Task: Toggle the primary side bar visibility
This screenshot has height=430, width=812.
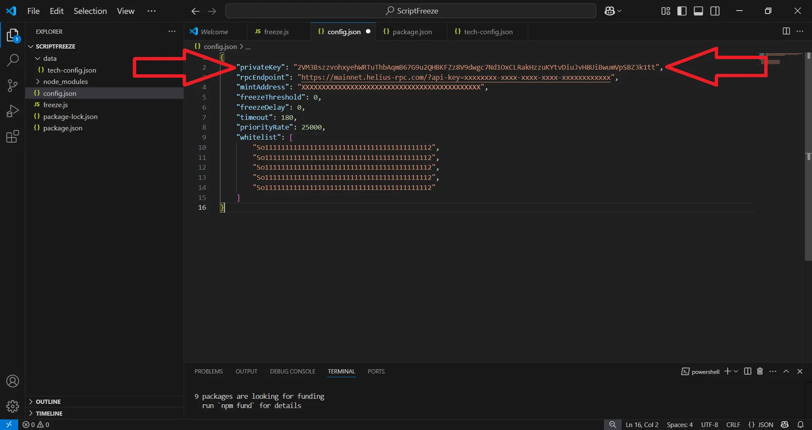Action: pyautogui.click(x=682, y=11)
